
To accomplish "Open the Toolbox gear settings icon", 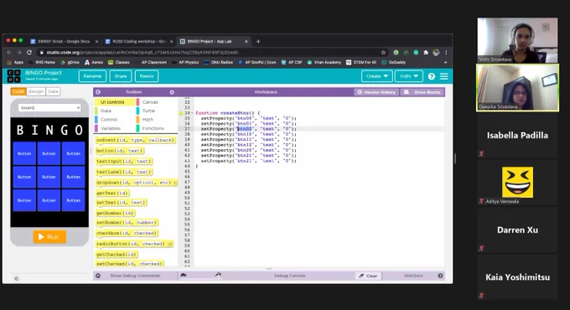I will click(x=172, y=92).
